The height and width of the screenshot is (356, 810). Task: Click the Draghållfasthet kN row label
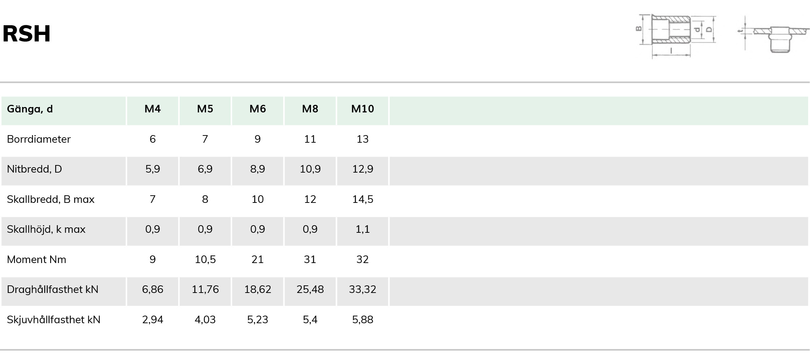point(53,289)
